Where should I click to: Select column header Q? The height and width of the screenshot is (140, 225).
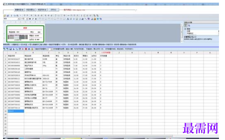click(210, 53)
